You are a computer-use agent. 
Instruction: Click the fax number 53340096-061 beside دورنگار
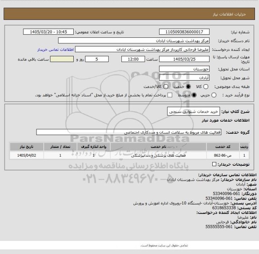pos(226,194)
